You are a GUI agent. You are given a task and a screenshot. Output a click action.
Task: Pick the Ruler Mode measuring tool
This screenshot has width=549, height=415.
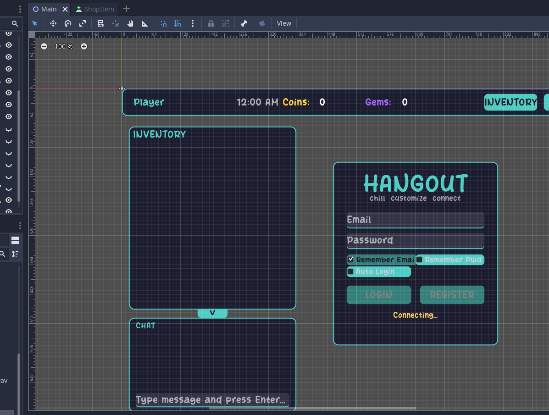144,23
